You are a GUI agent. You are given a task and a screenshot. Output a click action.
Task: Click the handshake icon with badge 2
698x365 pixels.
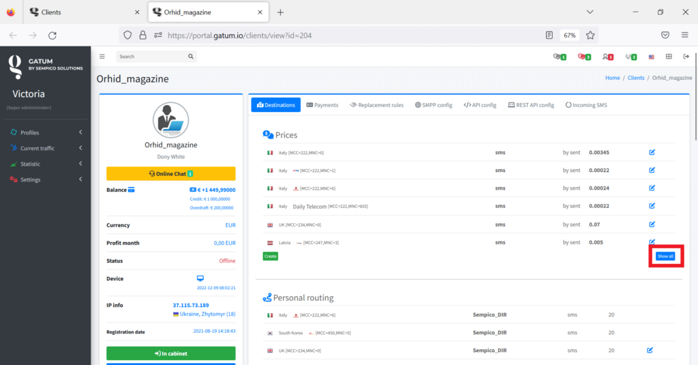click(631, 57)
